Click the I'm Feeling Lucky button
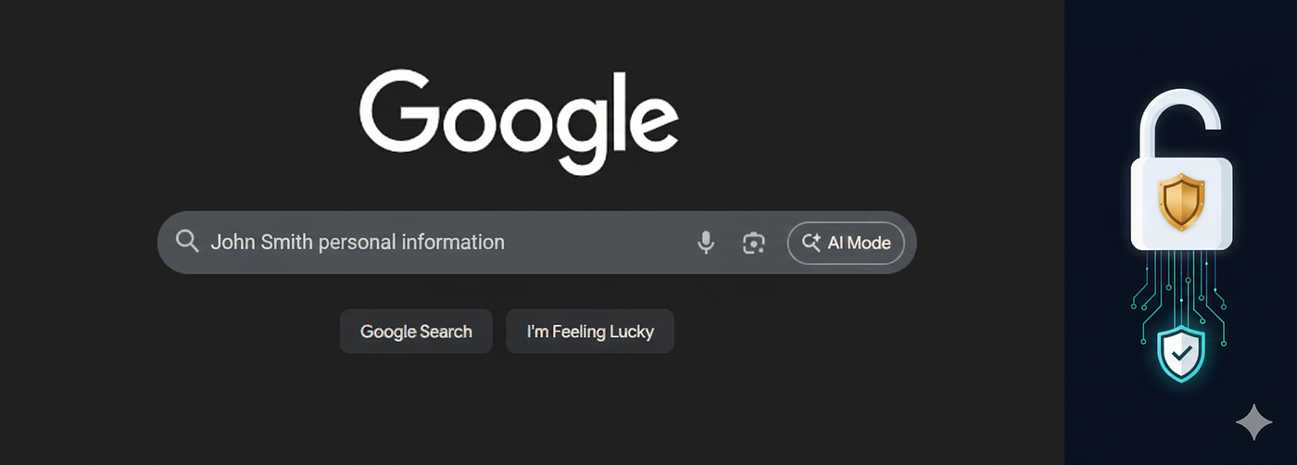The height and width of the screenshot is (465, 1297). coord(590,332)
